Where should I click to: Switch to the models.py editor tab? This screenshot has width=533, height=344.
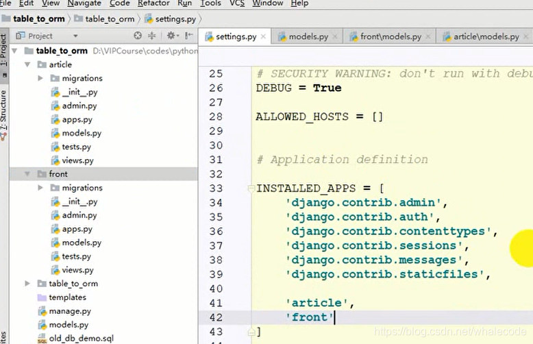(x=308, y=36)
